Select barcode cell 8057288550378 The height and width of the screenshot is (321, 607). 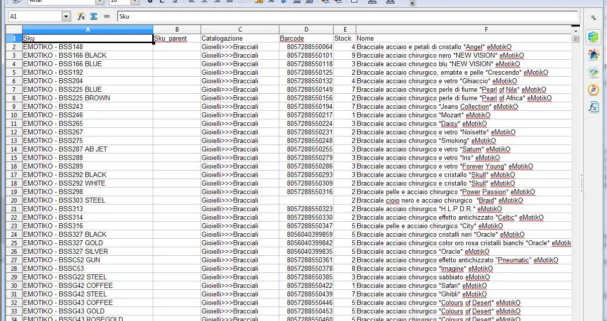click(x=307, y=268)
